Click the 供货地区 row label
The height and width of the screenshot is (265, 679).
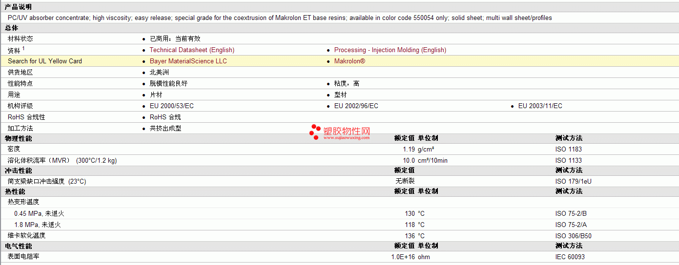coord(21,72)
